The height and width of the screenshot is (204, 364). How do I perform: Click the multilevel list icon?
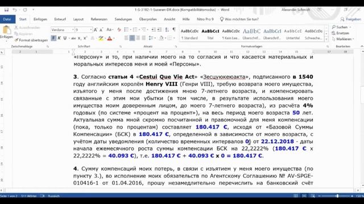(x=144, y=29)
